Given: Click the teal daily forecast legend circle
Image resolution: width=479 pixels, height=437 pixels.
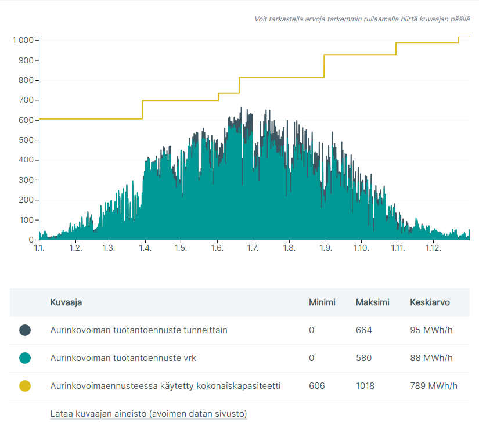Looking at the screenshot, I should tap(25, 358).
